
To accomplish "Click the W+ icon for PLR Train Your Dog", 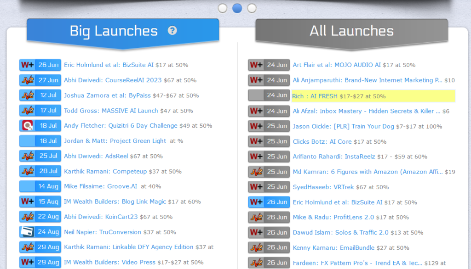I will coord(257,126).
